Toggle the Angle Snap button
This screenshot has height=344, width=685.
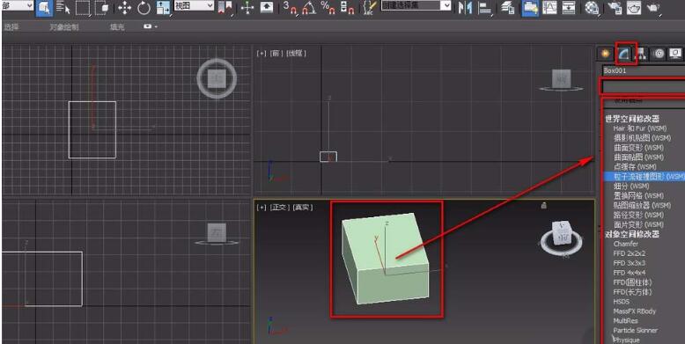click(x=309, y=7)
